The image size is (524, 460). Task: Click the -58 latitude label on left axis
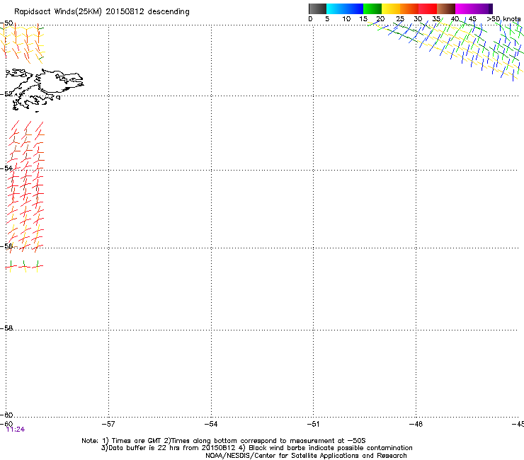click(6, 328)
